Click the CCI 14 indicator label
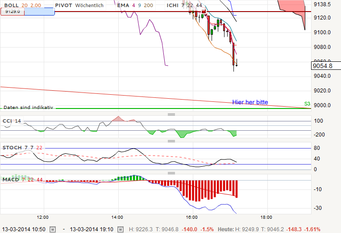The width and height of the screenshot is (341, 233). click(x=12, y=121)
